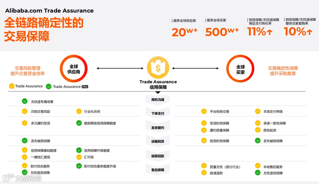Select the 运输到货 stage chevron
This screenshot has width=319, height=184.
[x=158, y=141]
